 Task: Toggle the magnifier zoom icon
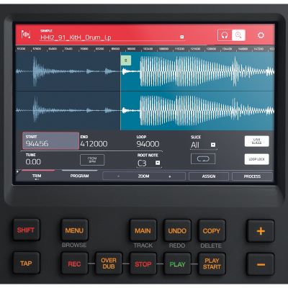[x=238, y=35]
